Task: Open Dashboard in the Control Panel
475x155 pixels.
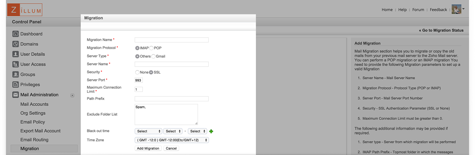Action: [31, 34]
